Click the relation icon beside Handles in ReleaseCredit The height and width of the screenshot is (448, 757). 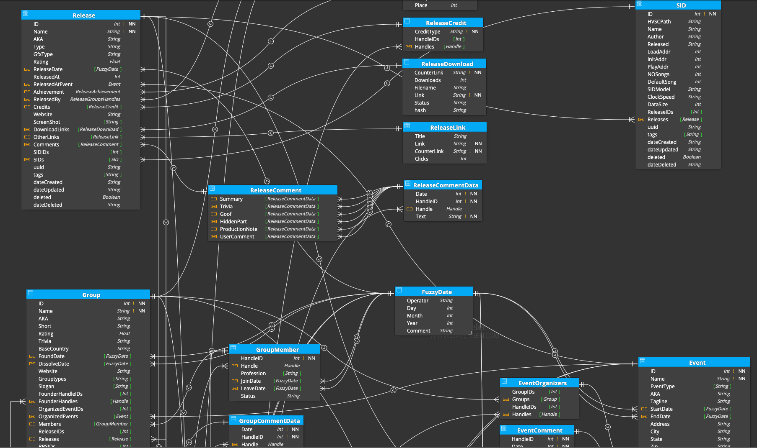(x=409, y=47)
